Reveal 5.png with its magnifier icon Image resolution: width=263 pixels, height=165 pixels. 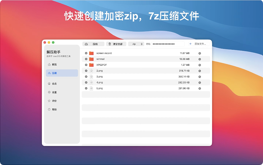(x=200, y=89)
